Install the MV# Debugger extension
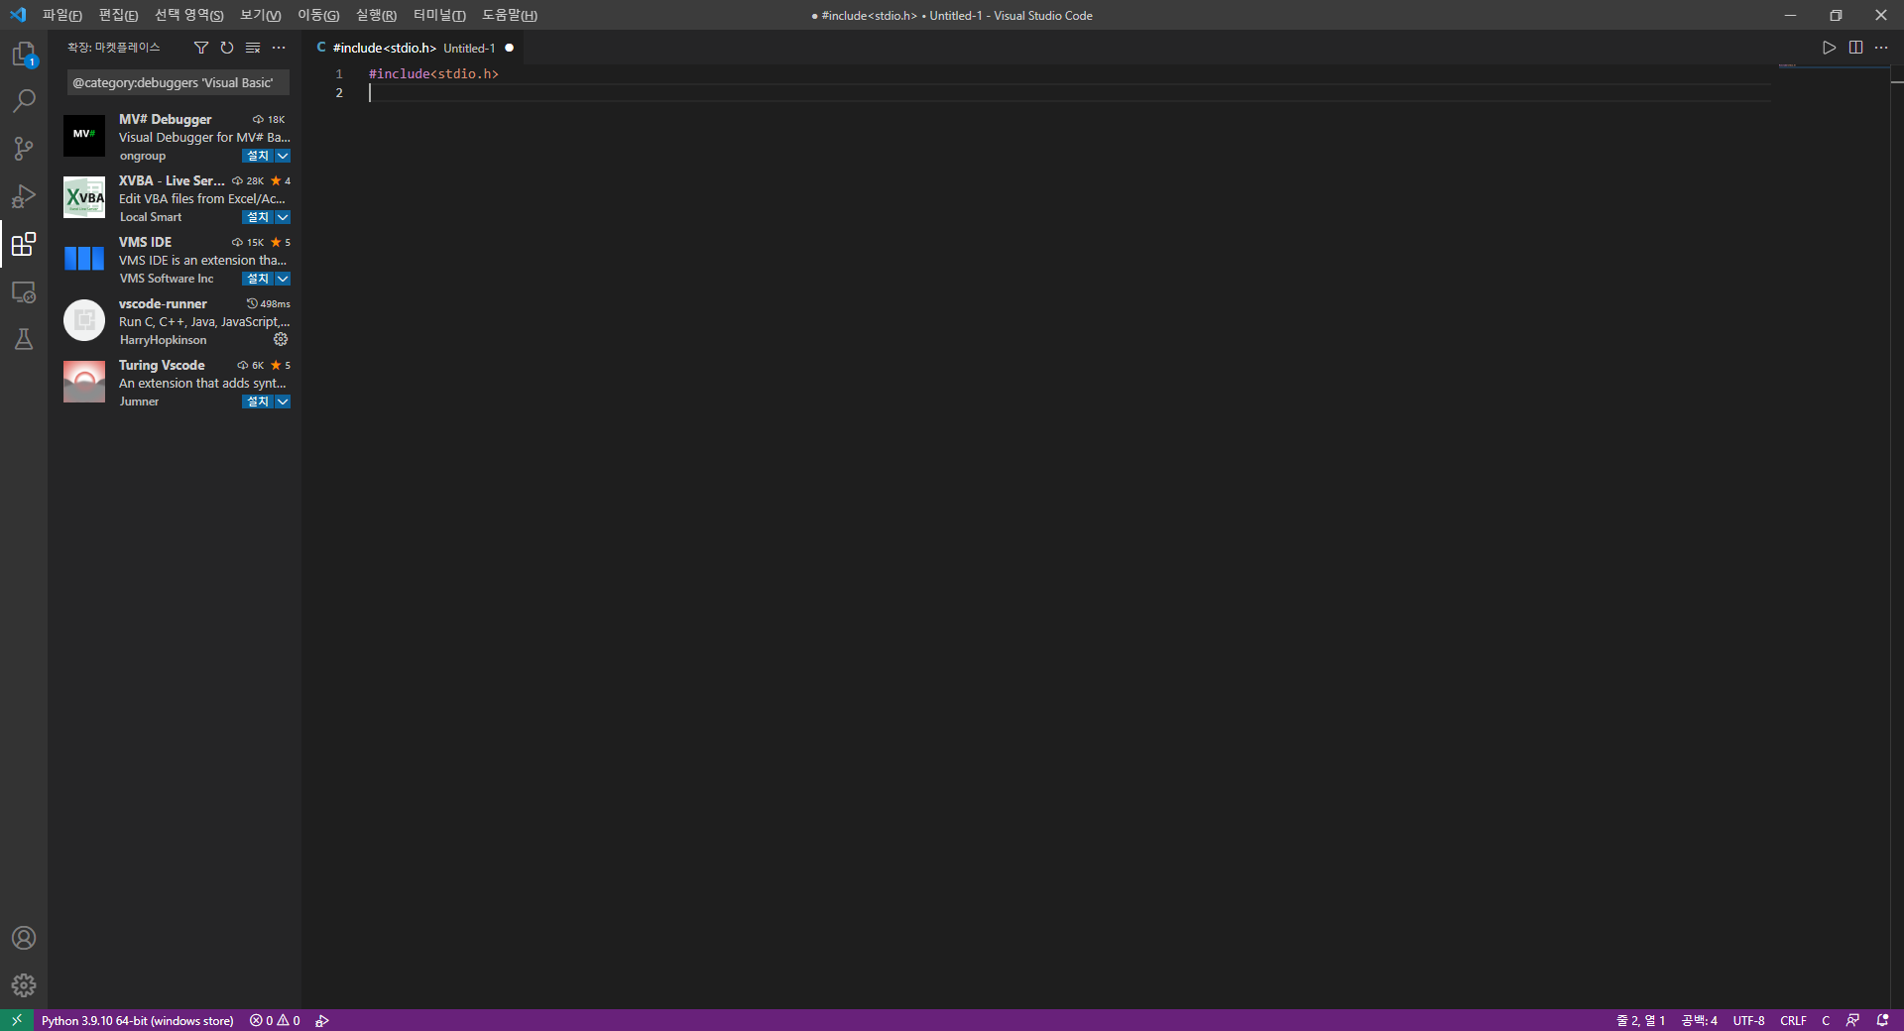The height and width of the screenshot is (1031, 1904). pos(258,156)
